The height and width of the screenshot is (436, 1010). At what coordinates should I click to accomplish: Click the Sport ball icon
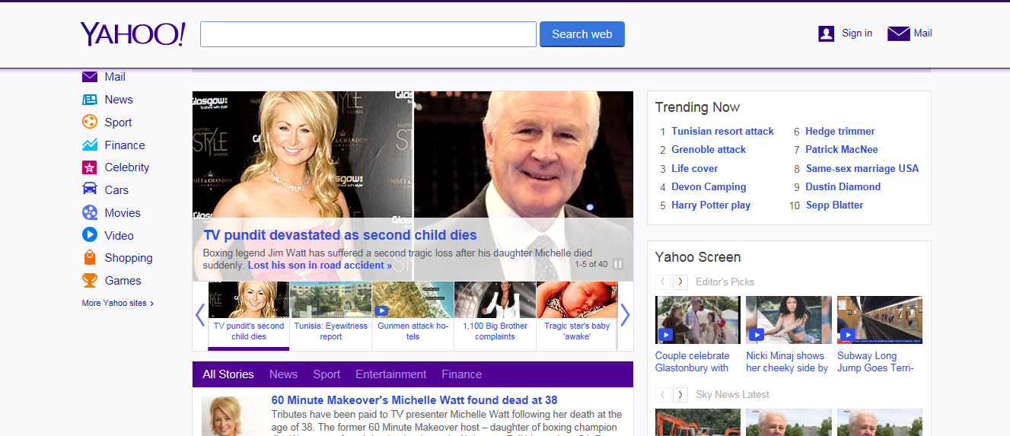[90, 122]
